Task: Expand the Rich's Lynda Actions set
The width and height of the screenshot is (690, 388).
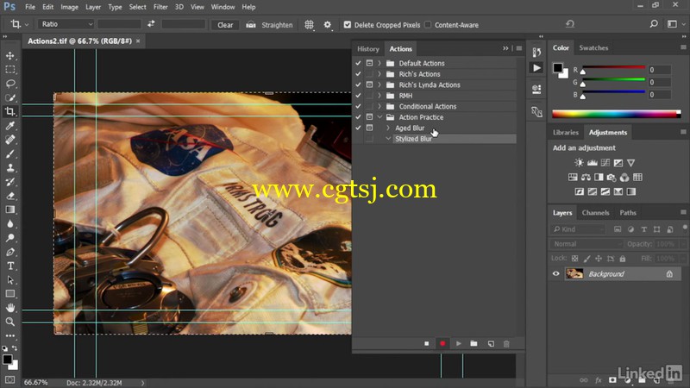Action: 379,84
